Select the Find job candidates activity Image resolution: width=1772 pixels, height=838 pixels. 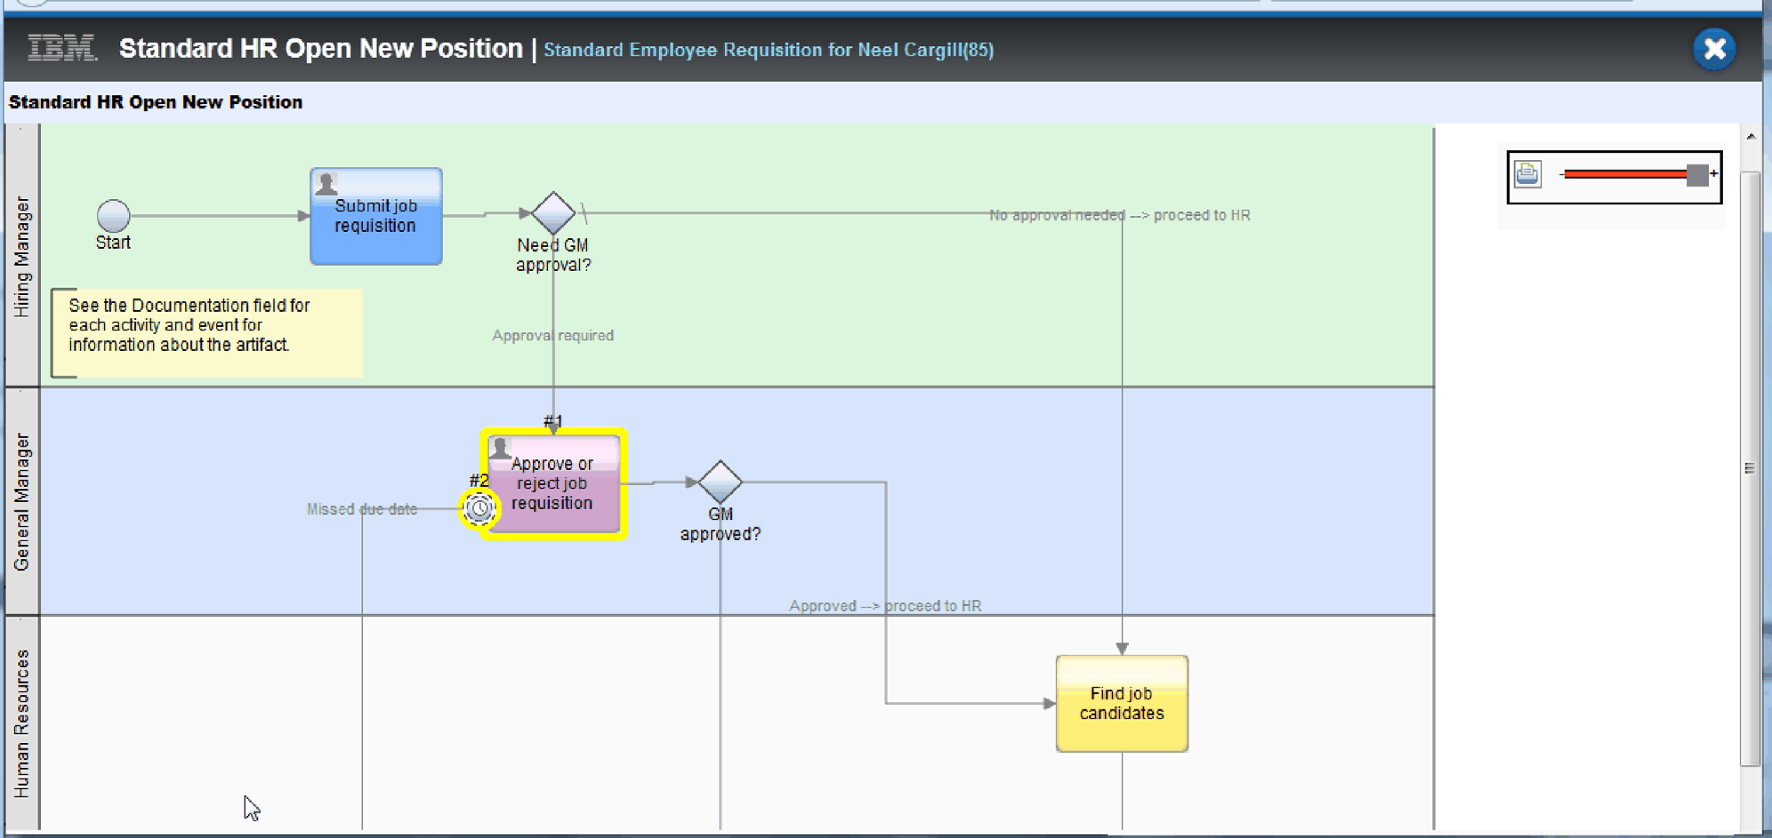[x=1122, y=704]
